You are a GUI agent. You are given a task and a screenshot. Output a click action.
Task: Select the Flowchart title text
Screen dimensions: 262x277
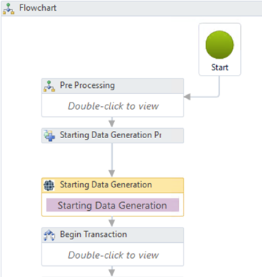tap(38, 8)
